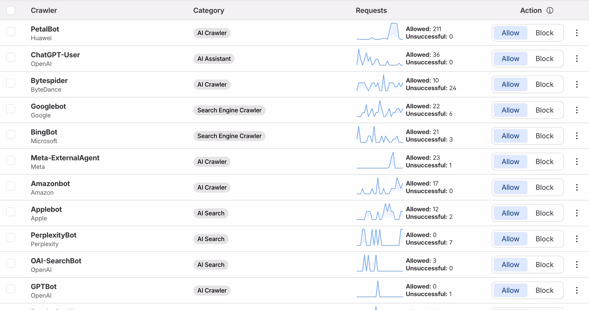Block the Applebot crawler
Viewport: 589px width, 310px height.
(545, 213)
